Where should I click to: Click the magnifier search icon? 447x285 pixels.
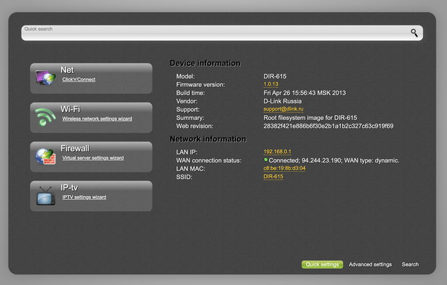[414, 33]
